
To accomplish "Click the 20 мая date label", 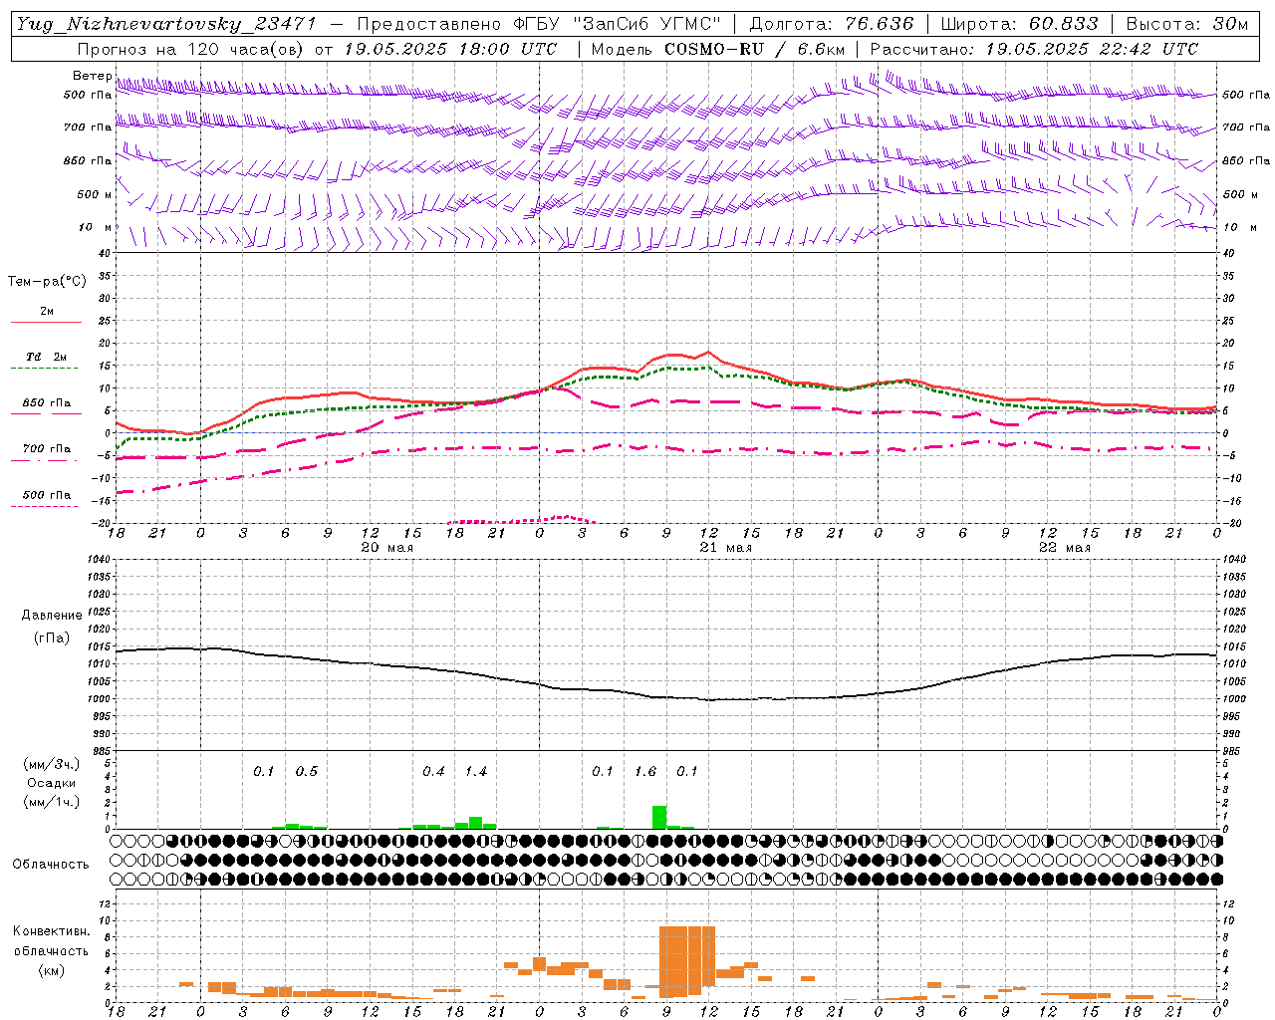I will pos(386,548).
